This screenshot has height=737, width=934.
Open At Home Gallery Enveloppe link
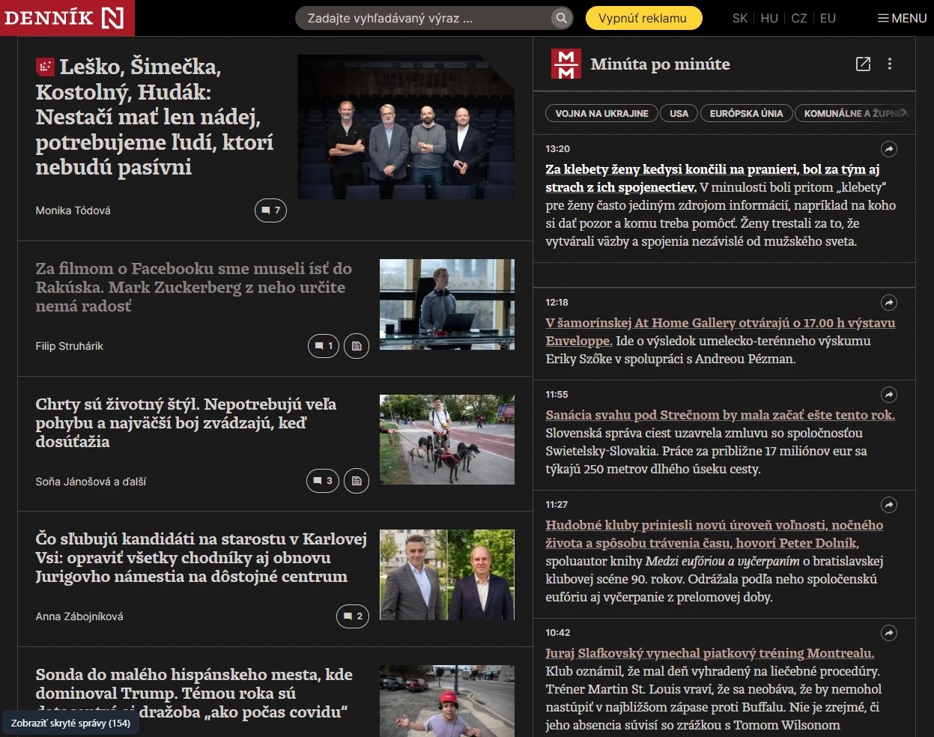720,332
